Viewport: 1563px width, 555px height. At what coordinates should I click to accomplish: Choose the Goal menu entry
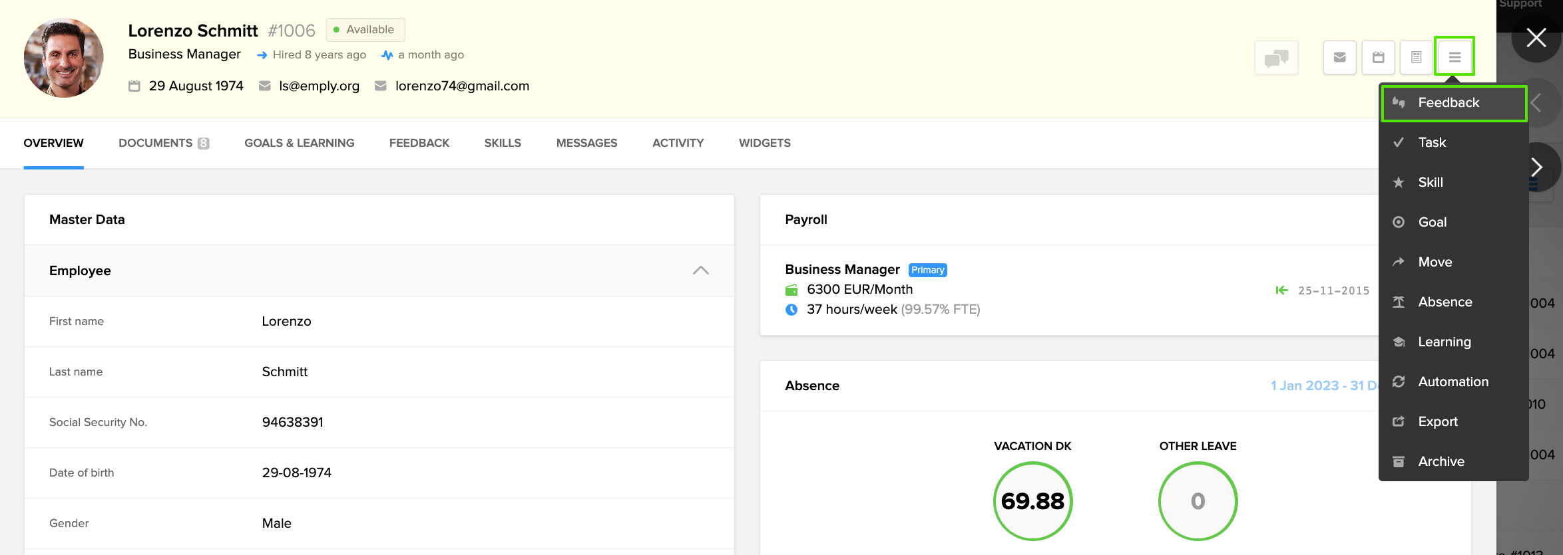pos(1432,223)
